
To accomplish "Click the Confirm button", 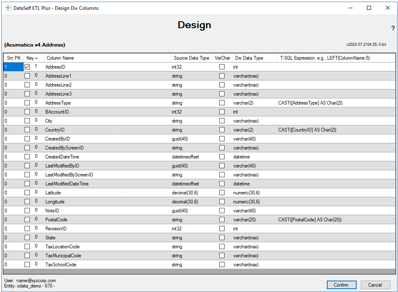I will click(x=341, y=285).
